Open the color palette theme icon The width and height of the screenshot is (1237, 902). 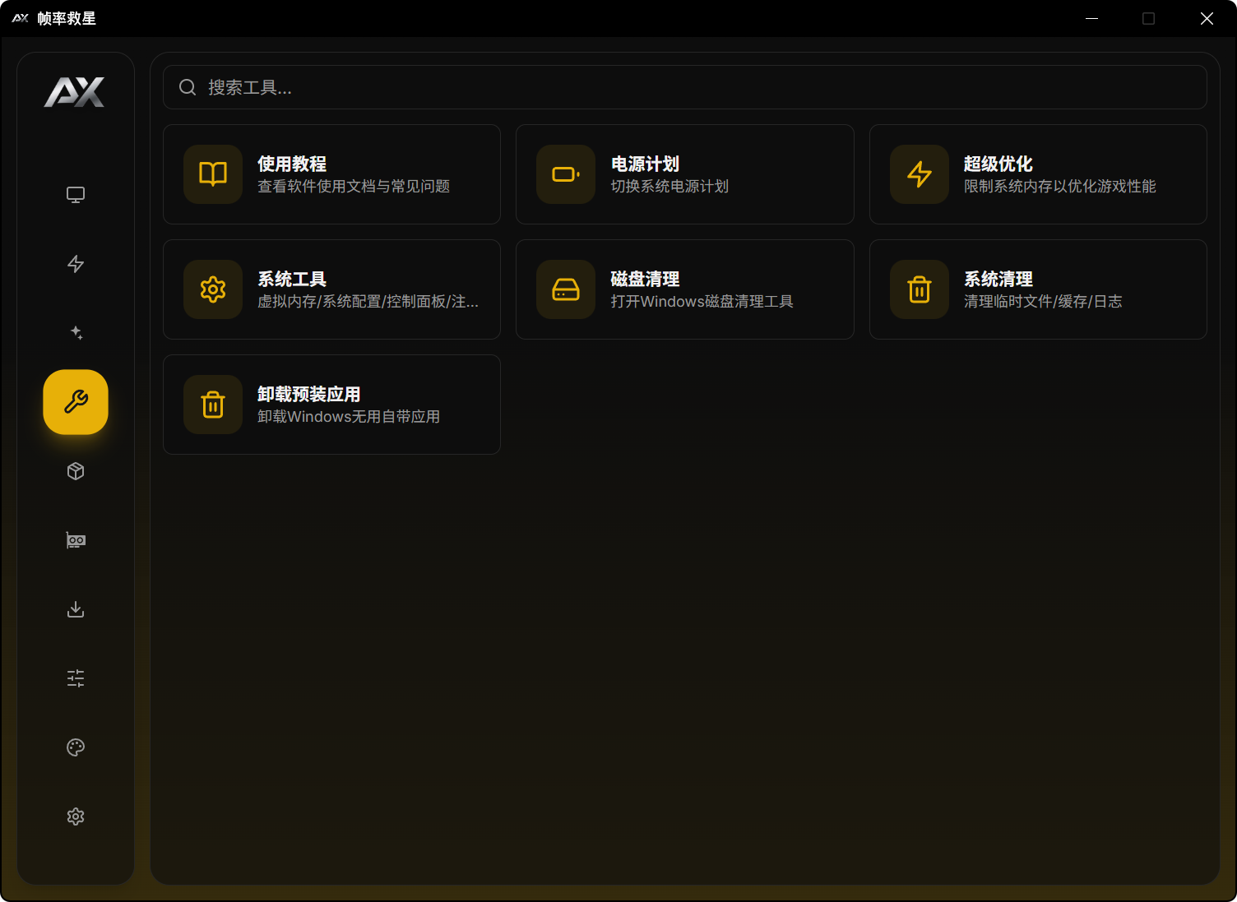click(x=76, y=747)
